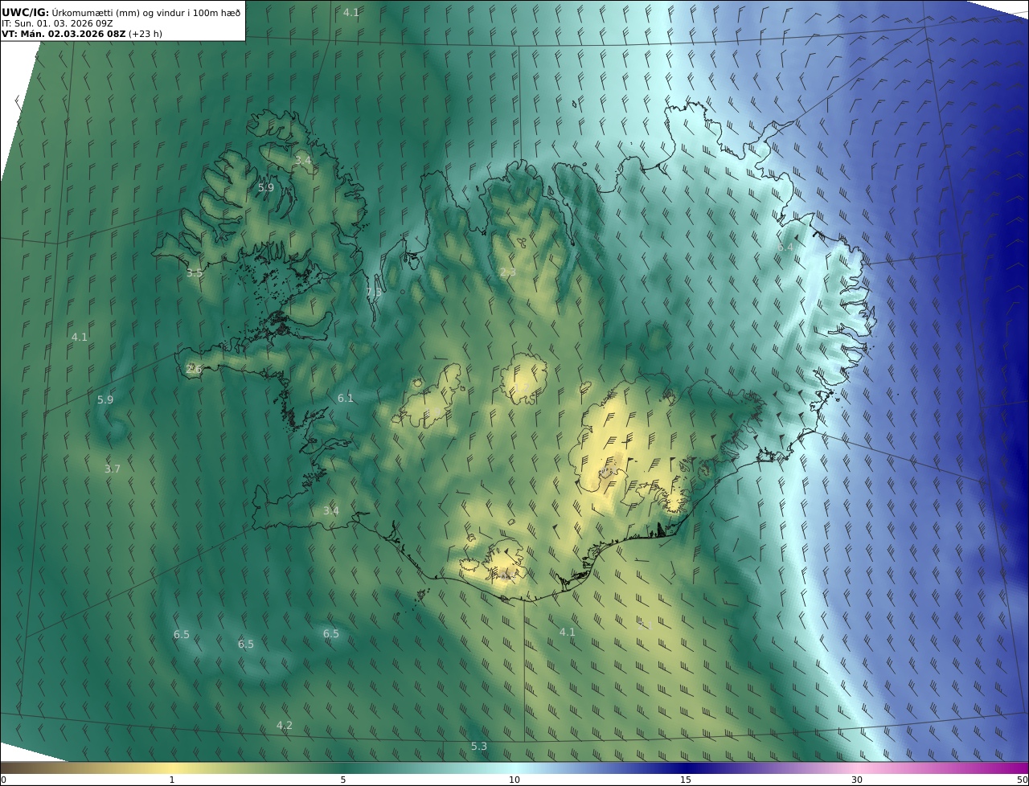Click the "30" tick on the color scale
The image size is (1029, 786).
[x=857, y=780]
